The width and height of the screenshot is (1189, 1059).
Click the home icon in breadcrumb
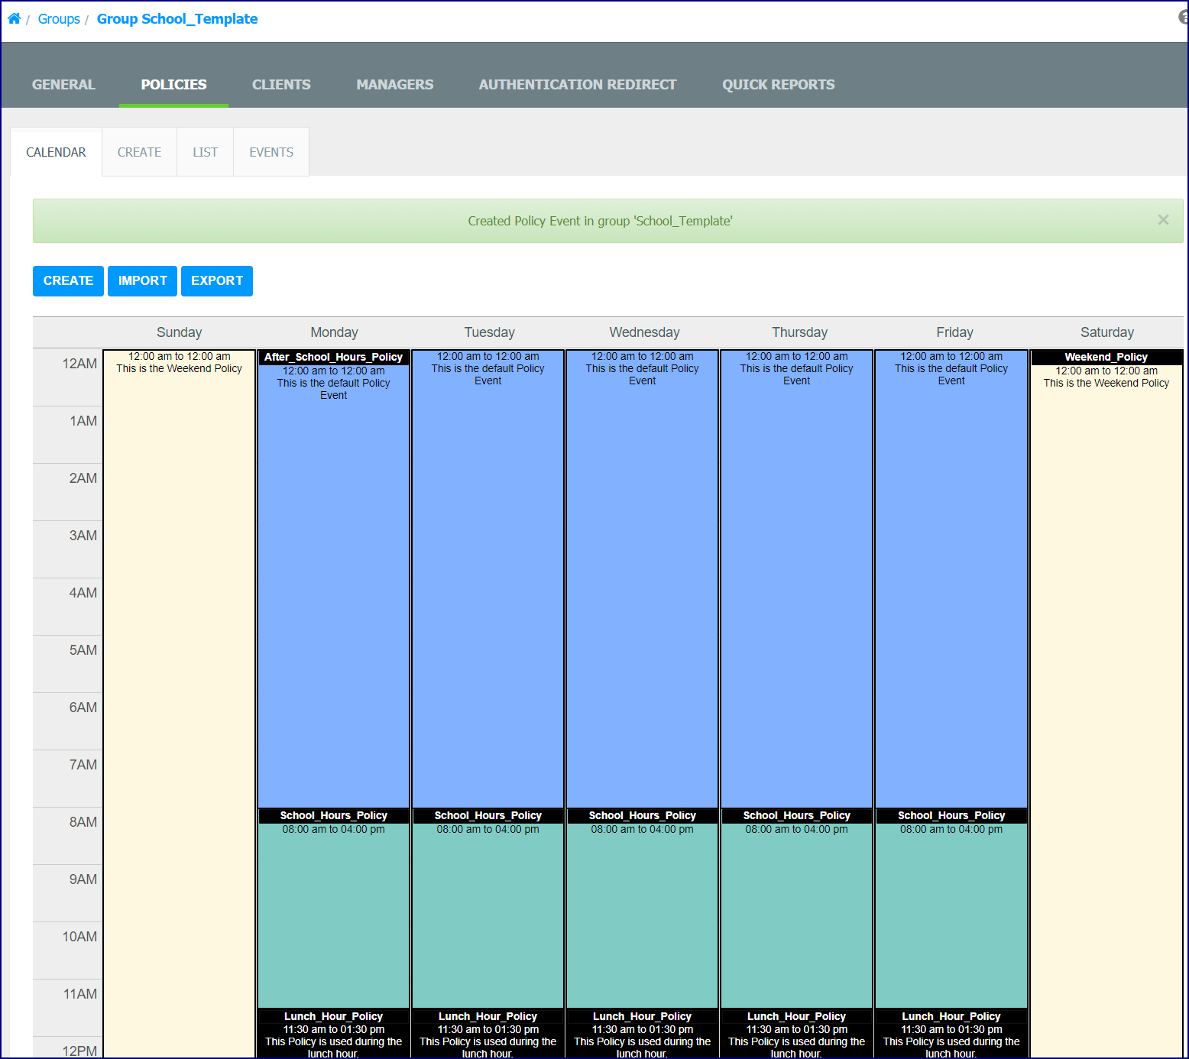pos(14,18)
